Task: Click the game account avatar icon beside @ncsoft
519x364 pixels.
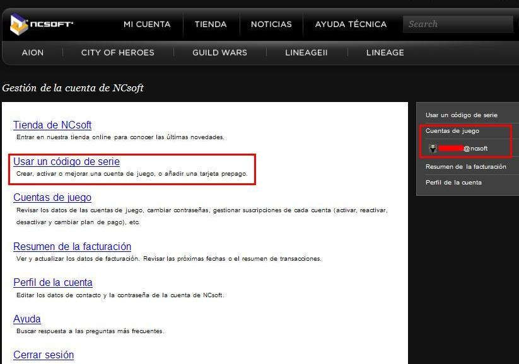Action: [x=433, y=149]
